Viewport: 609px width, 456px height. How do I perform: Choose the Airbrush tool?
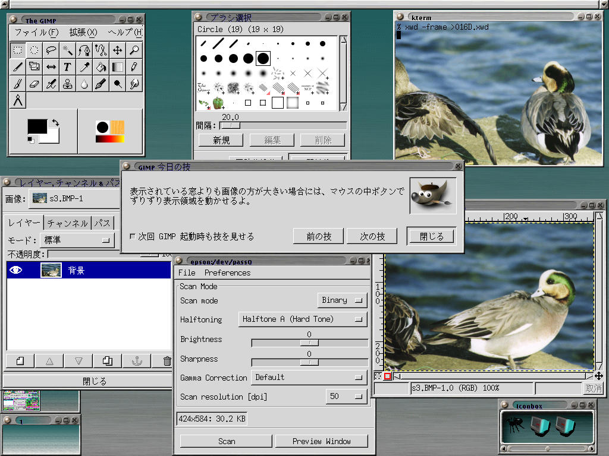pos(51,83)
